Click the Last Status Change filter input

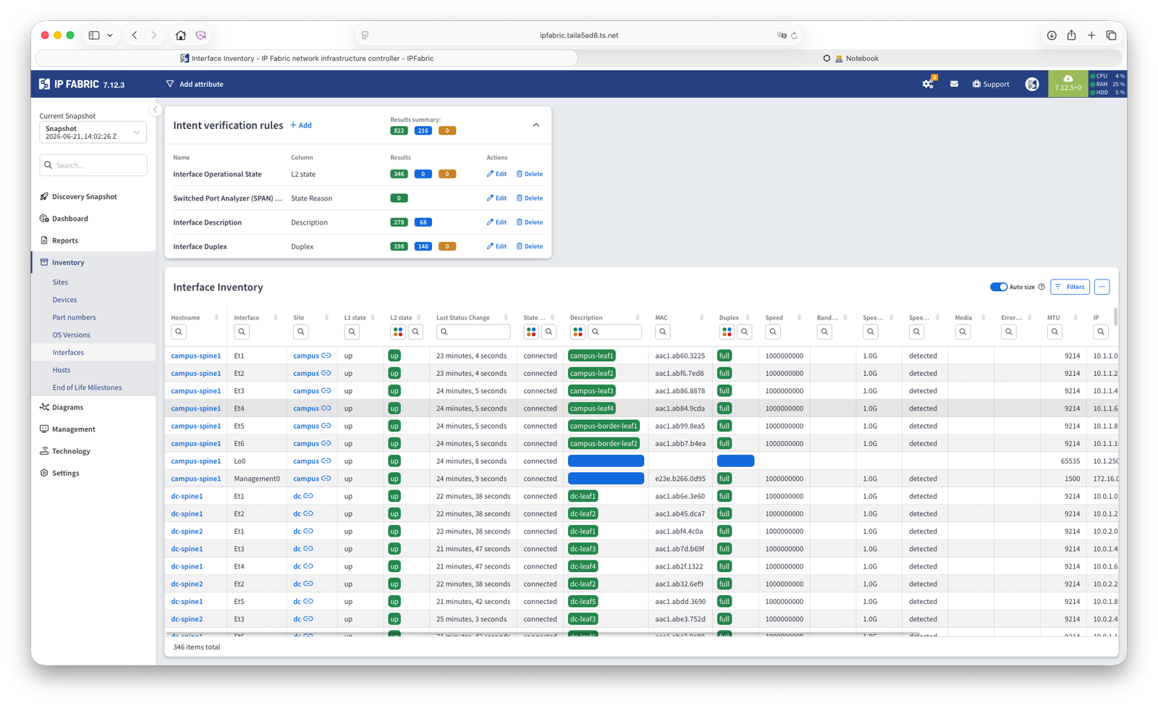[473, 332]
